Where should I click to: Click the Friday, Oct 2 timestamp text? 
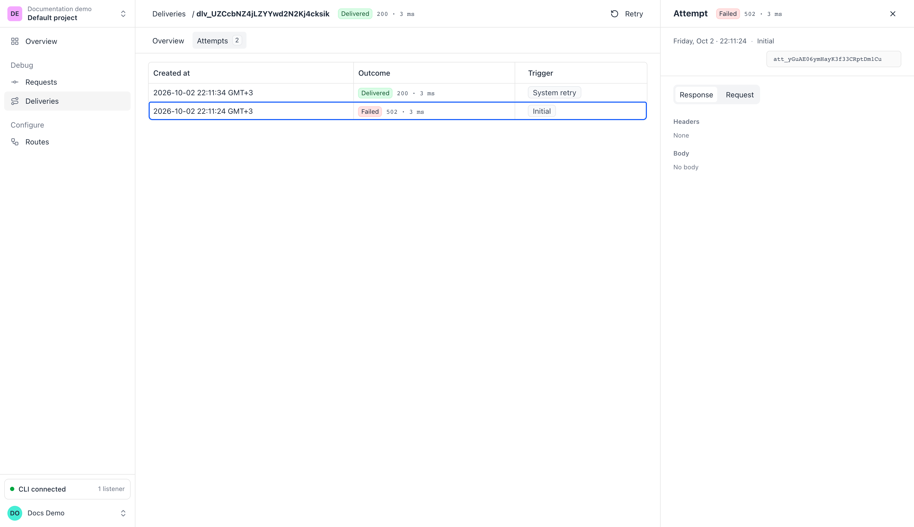tap(710, 41)
